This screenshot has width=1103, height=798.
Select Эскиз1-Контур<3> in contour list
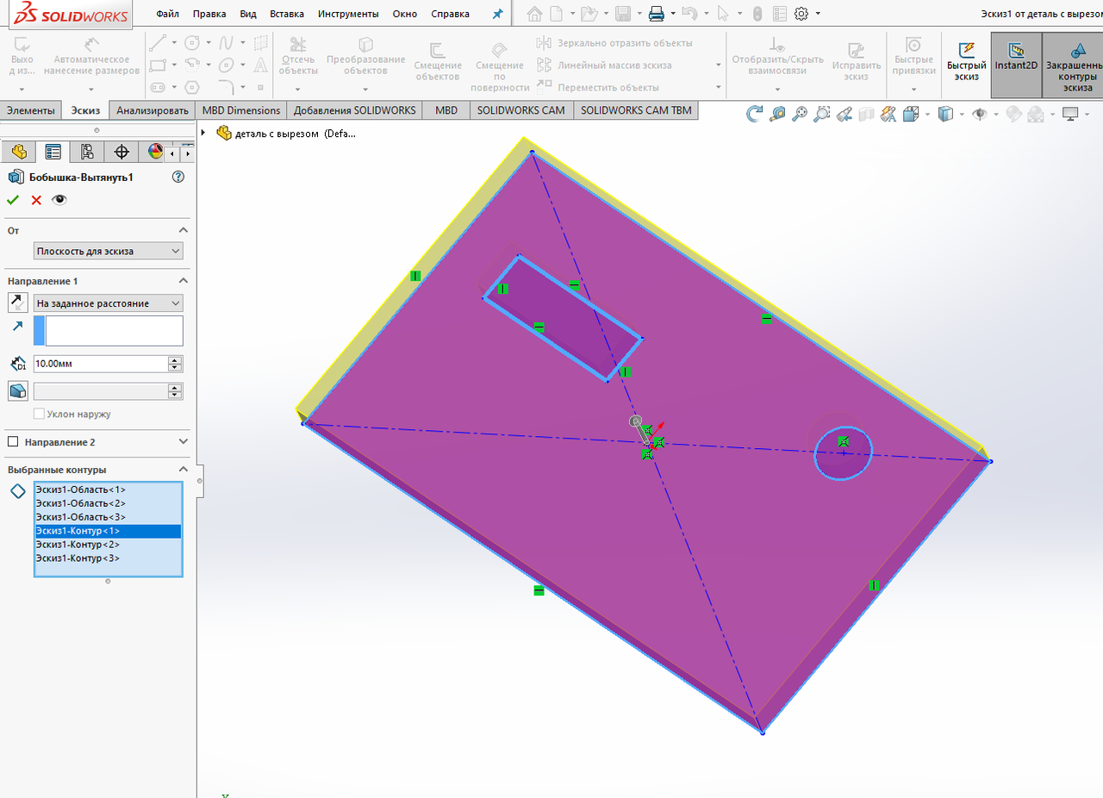[108, 558]
